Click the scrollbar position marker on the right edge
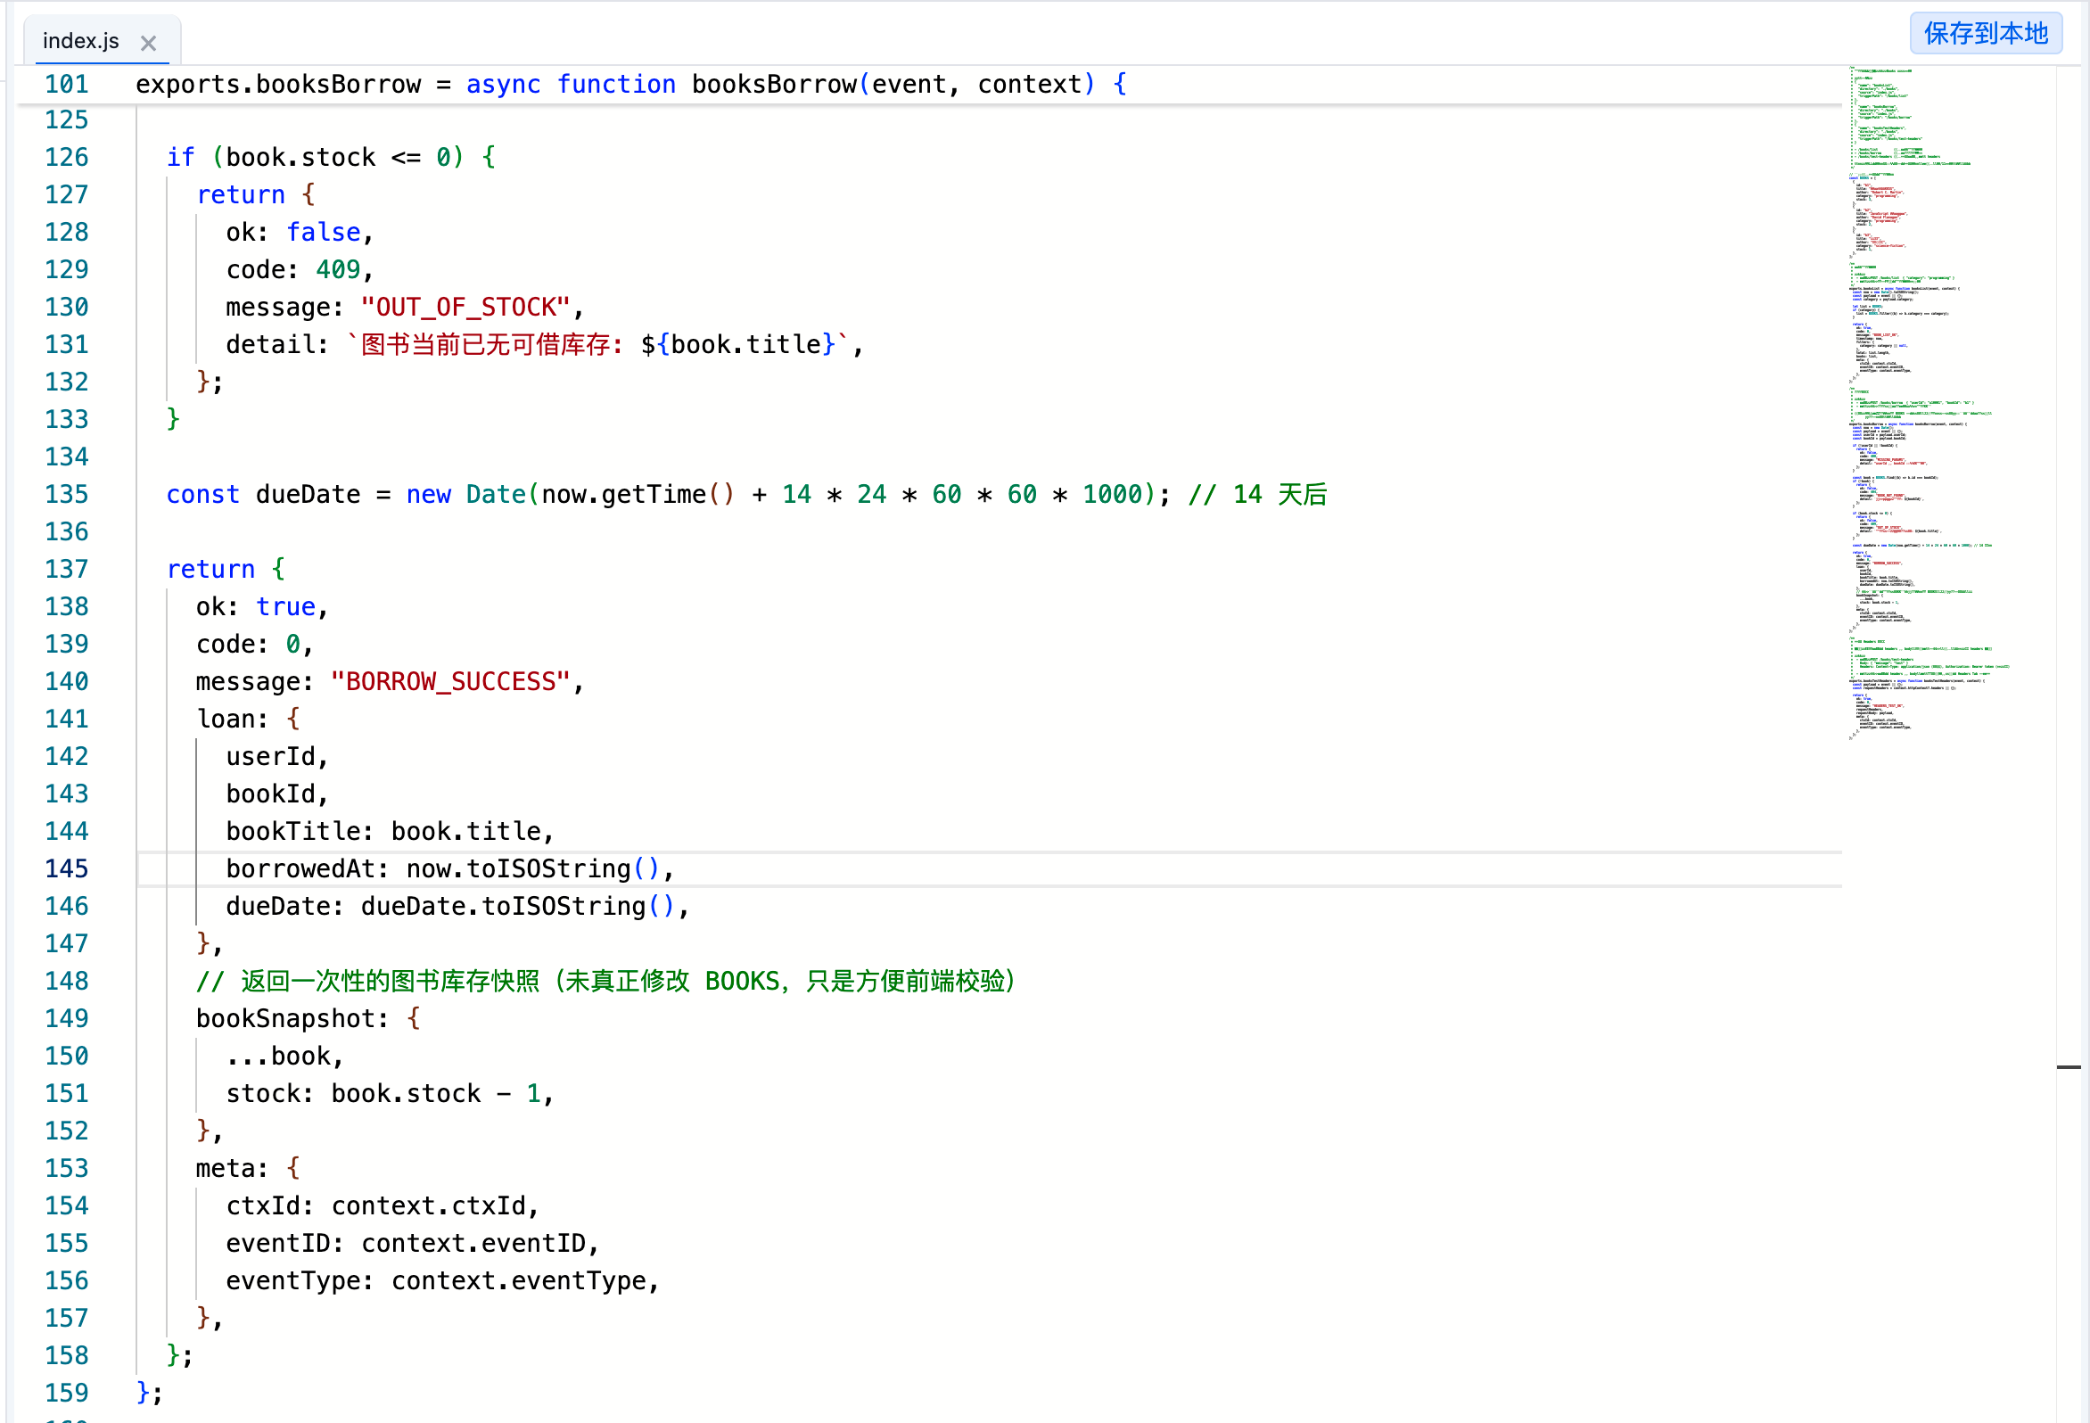This screenshot has width=2090, height=1423. 2069,1066
